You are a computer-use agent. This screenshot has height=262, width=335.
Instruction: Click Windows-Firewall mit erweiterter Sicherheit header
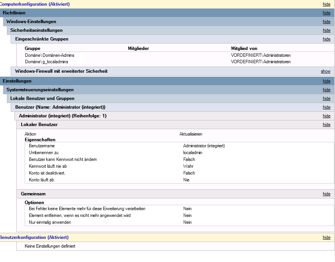coord(172,71)
